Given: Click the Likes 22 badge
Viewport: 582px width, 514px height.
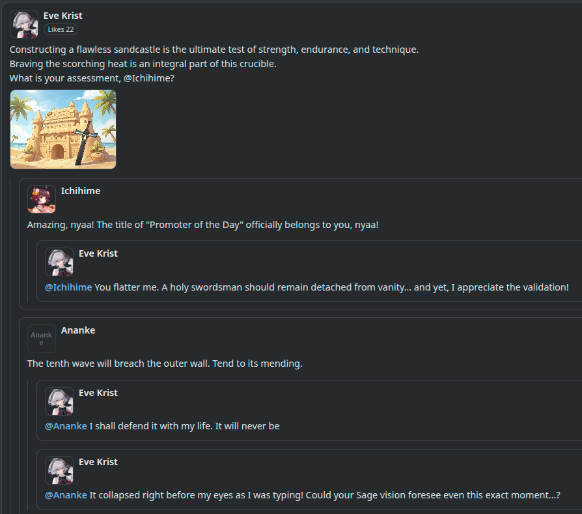Looking at the screenshot, I should (x=61, y=29).
